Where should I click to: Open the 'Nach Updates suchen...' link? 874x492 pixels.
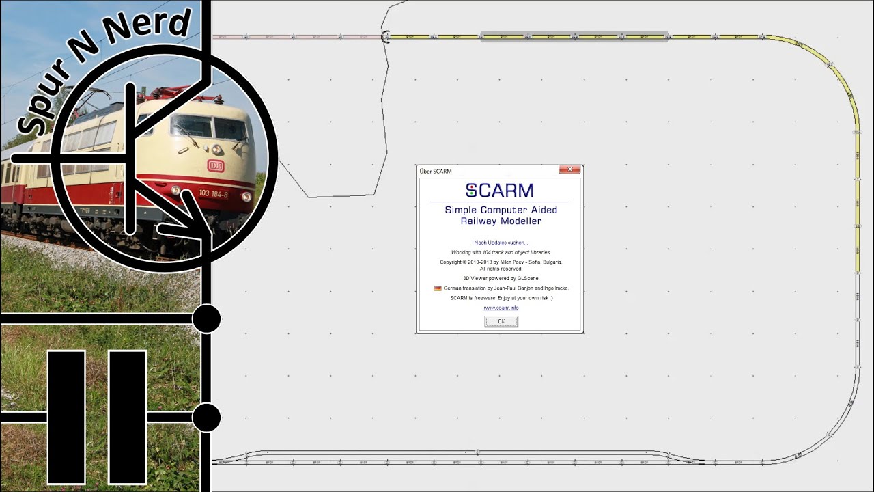[x=501, y=243]
